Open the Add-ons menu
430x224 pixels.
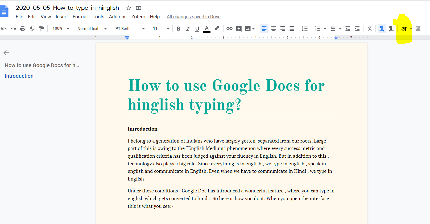point(118,17)
